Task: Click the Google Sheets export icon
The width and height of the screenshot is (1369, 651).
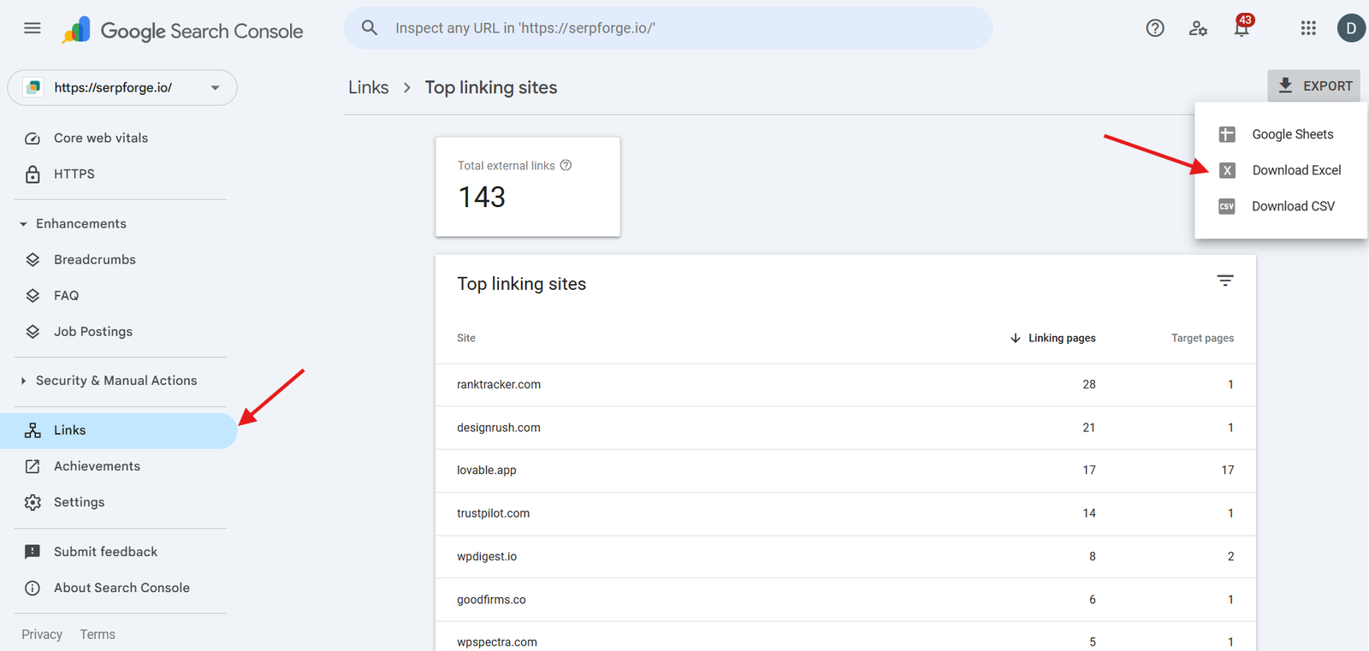Action: (1227, 134)
